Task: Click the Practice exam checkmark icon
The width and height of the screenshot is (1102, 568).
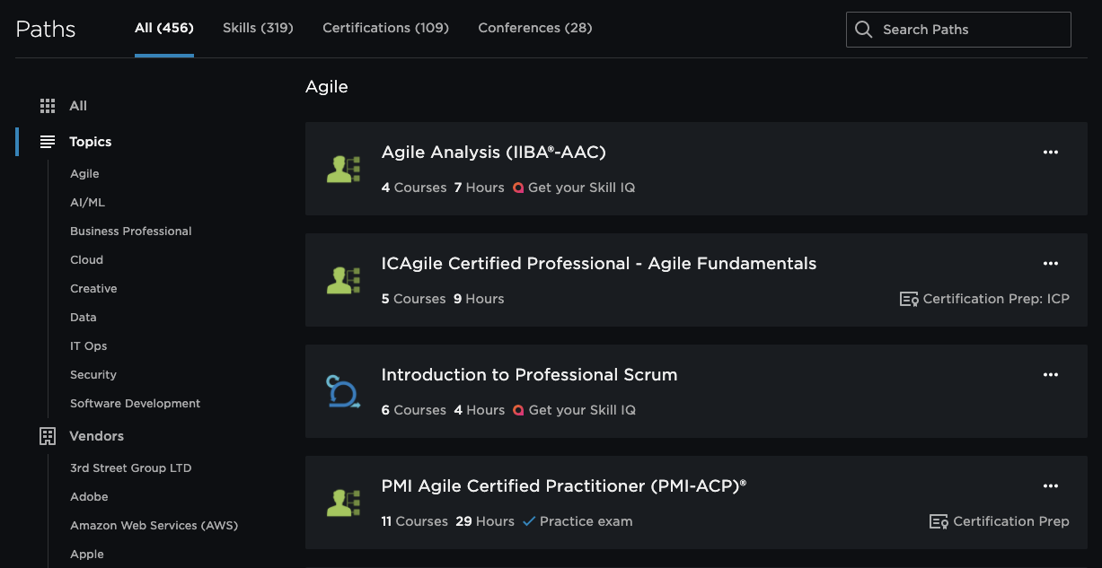Action: (529, 521)
